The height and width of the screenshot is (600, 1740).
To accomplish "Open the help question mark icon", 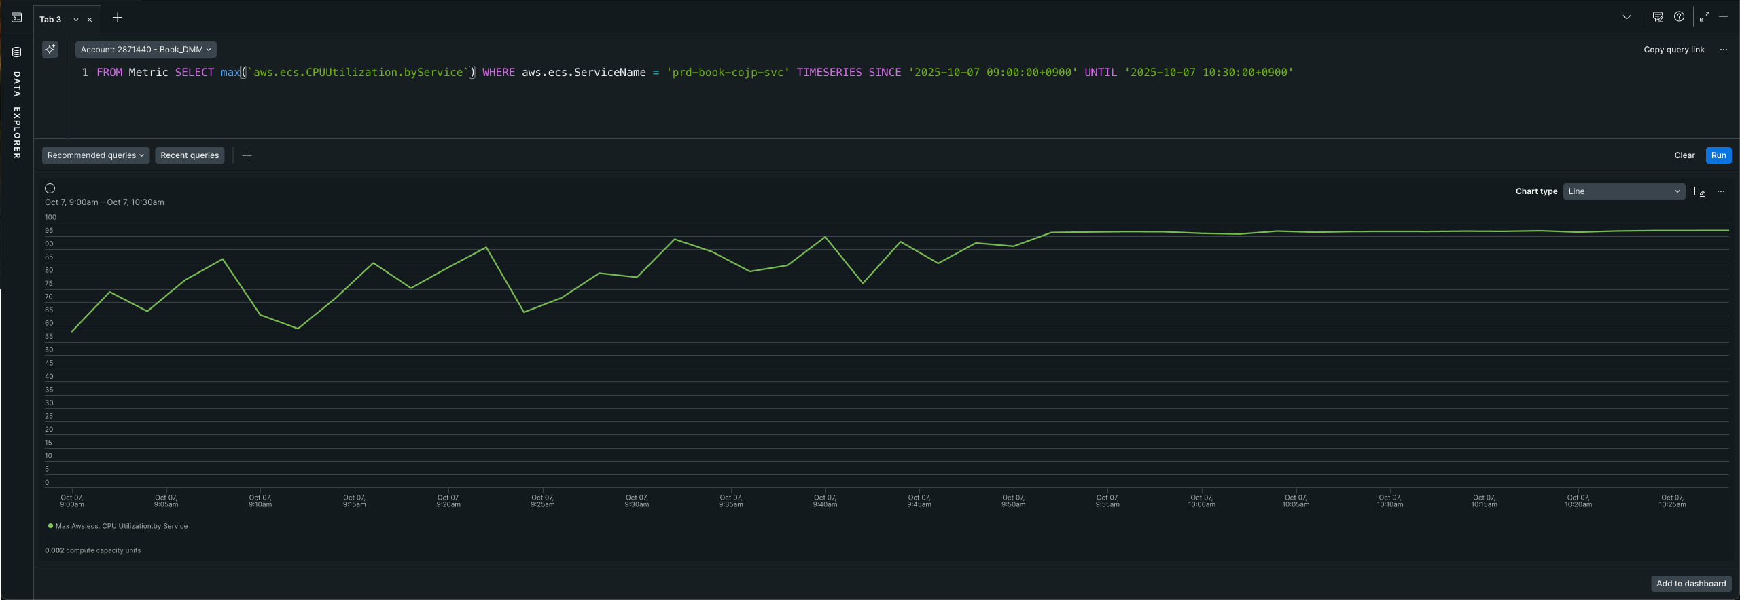I will tap(1679, 17).
